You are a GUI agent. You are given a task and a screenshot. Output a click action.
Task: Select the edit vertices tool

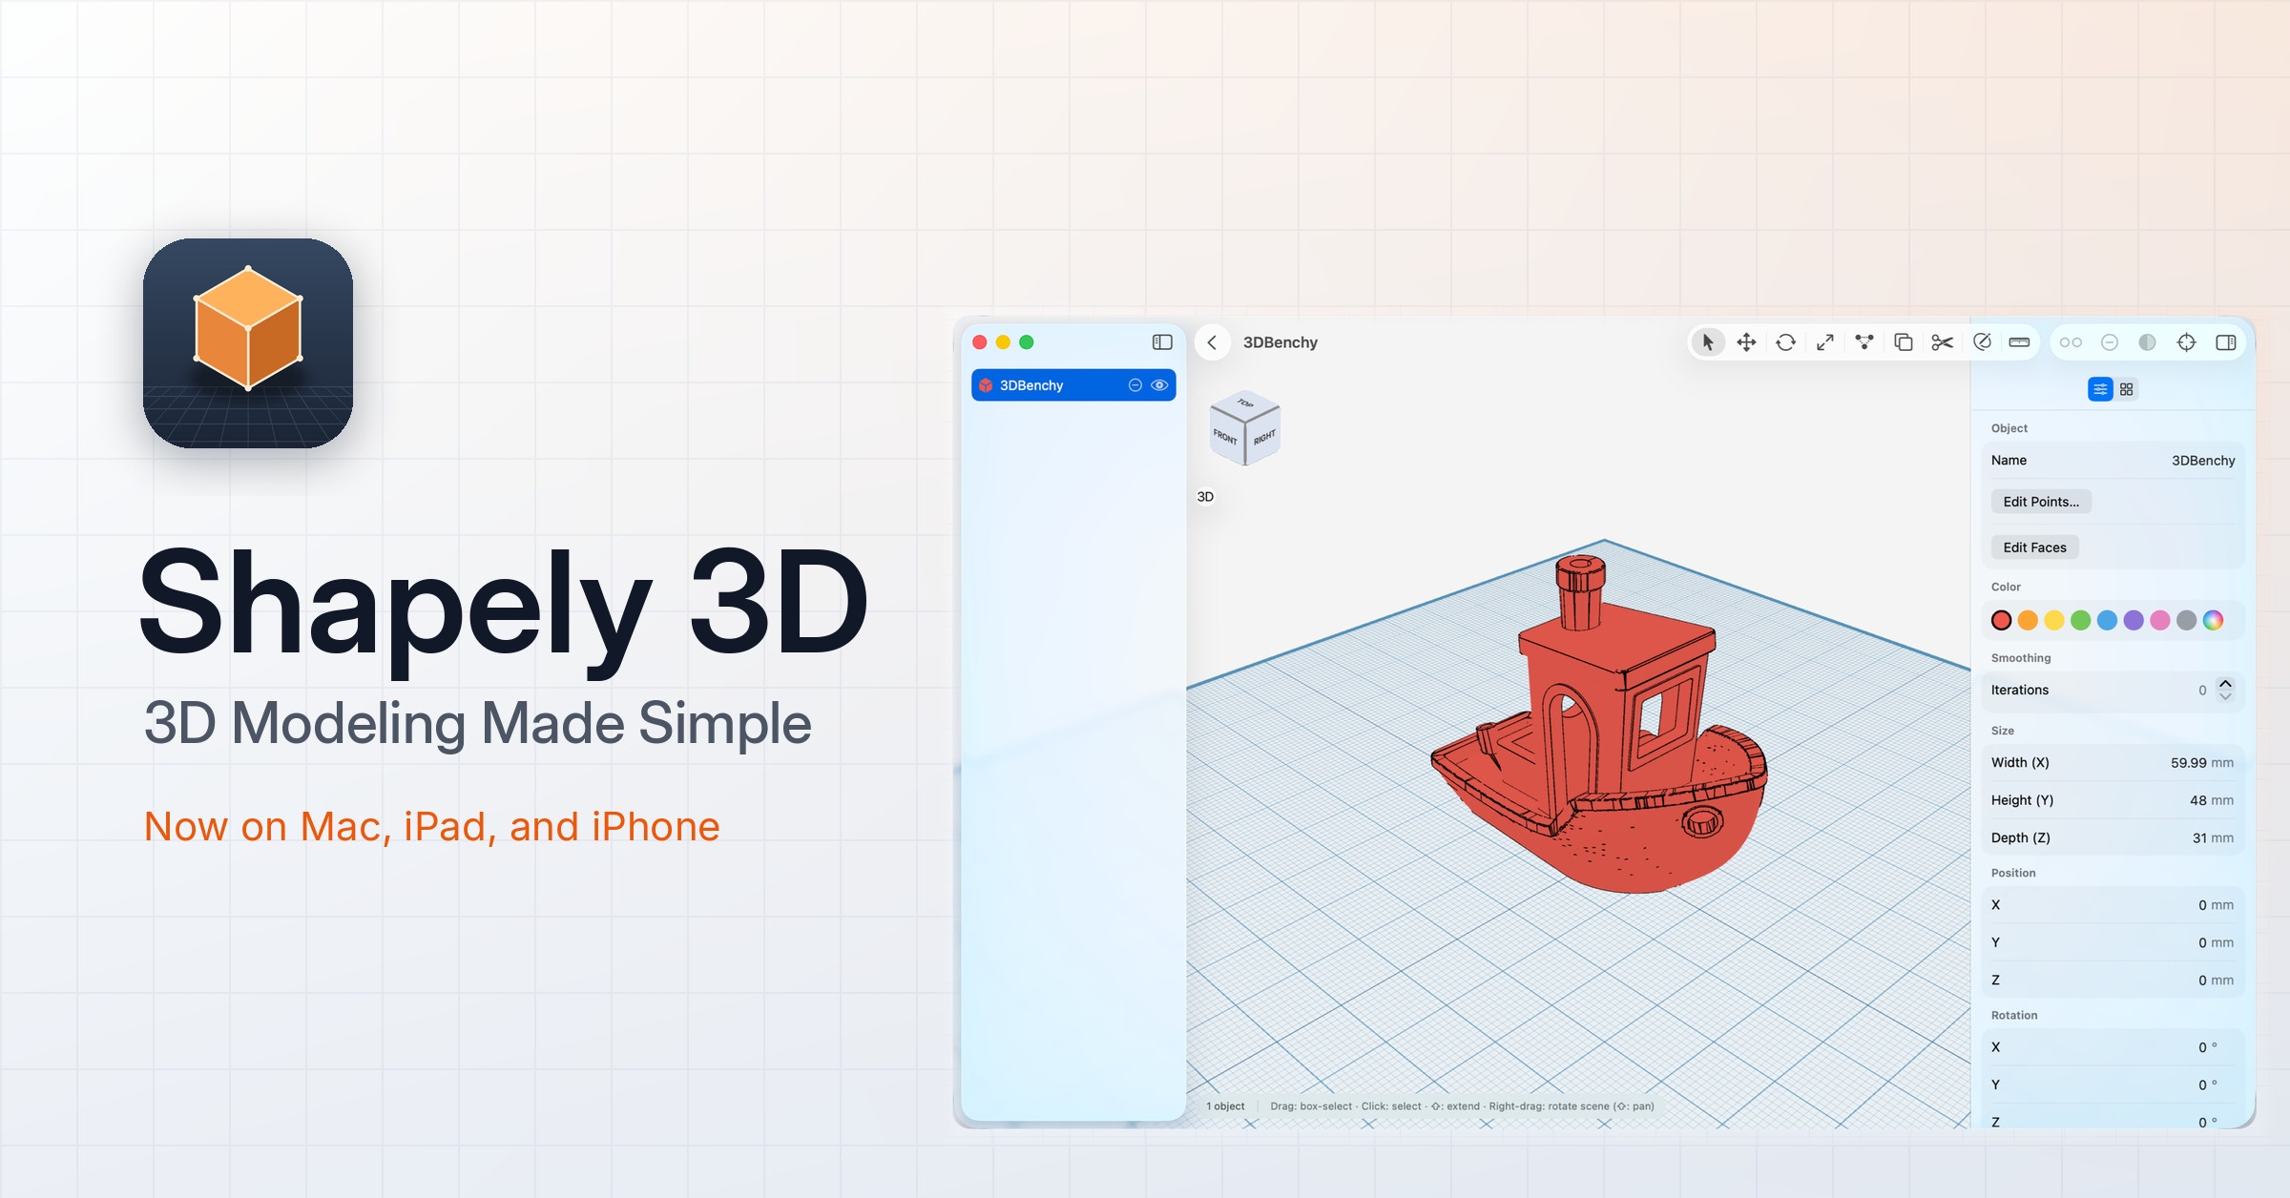click(1864, 342)
